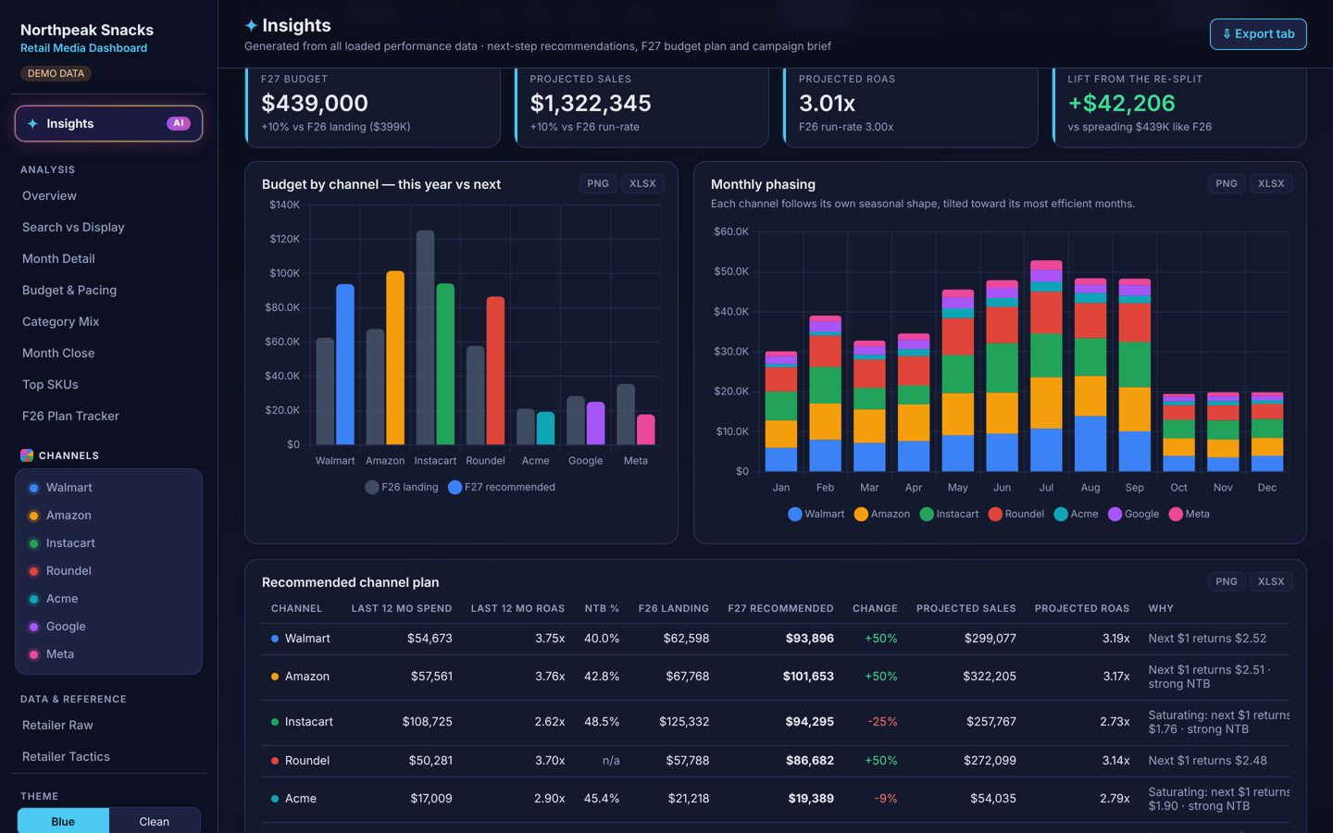Export Budget by channel chart as PNG
The image size is (1333, 833).
pyautogui.click(x=598, y=184)
